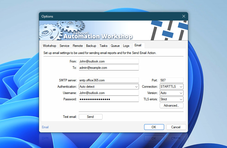This screenshot has width=227, height=148.
Task: Show the Logs tab
Action: [x=126, y=46]
